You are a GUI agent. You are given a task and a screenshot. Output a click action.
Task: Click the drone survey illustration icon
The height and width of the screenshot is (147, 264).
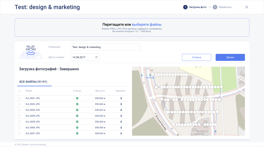[x=31, y=52]
